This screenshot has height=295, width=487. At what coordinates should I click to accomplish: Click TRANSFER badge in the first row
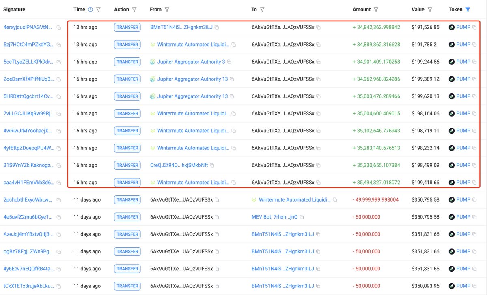(127, 28)
